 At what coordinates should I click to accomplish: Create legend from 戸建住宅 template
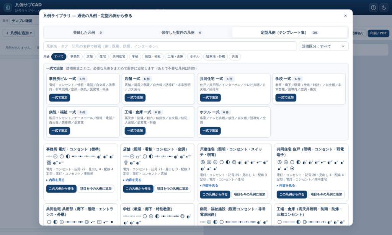pos(215,194)
